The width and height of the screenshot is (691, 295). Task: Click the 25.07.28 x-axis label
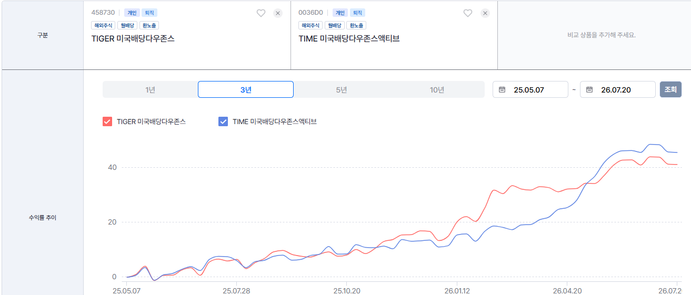pyautogui.click(x=236, y=290)
